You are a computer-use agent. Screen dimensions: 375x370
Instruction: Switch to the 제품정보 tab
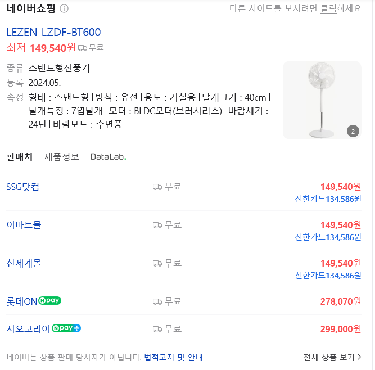click(x=62, y=157)
